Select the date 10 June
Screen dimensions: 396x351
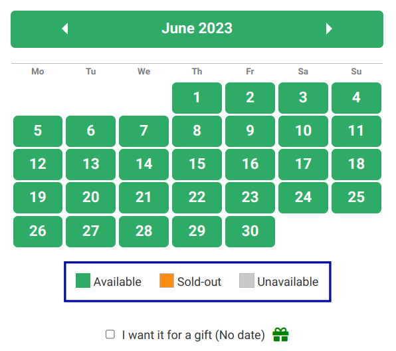pyautogui.click(x=304, y=131)
